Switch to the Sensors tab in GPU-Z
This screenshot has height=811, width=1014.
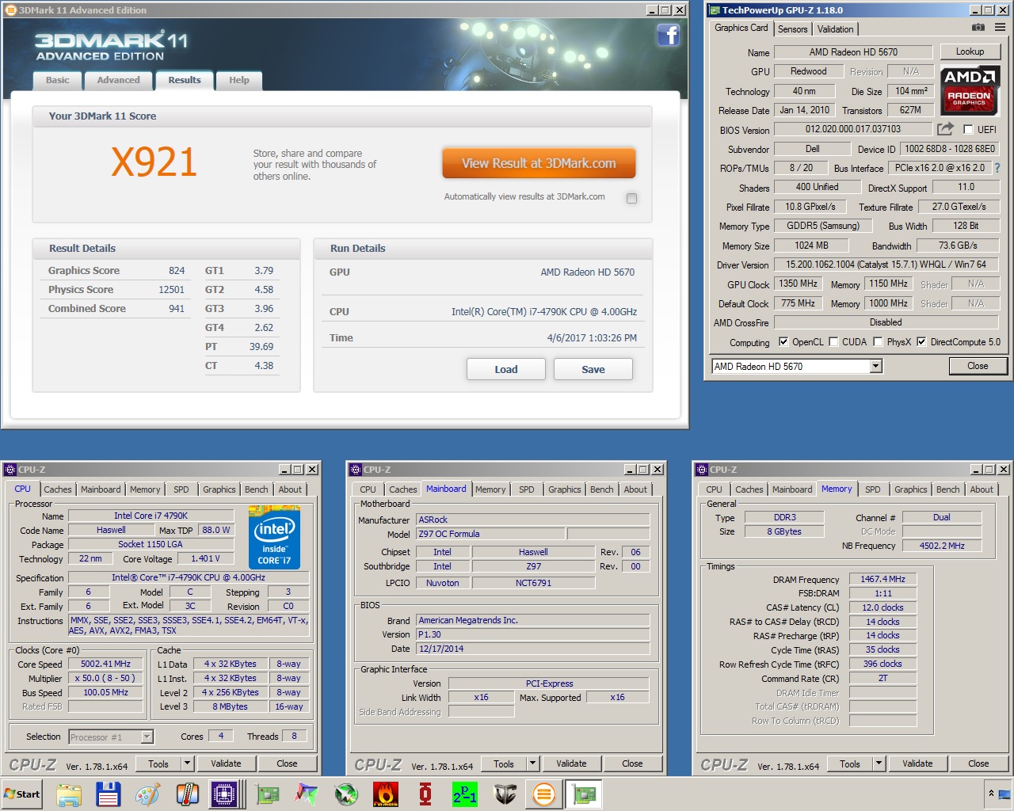(792, 29)
